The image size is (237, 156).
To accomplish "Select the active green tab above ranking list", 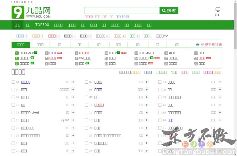I will tap(21, 45).
